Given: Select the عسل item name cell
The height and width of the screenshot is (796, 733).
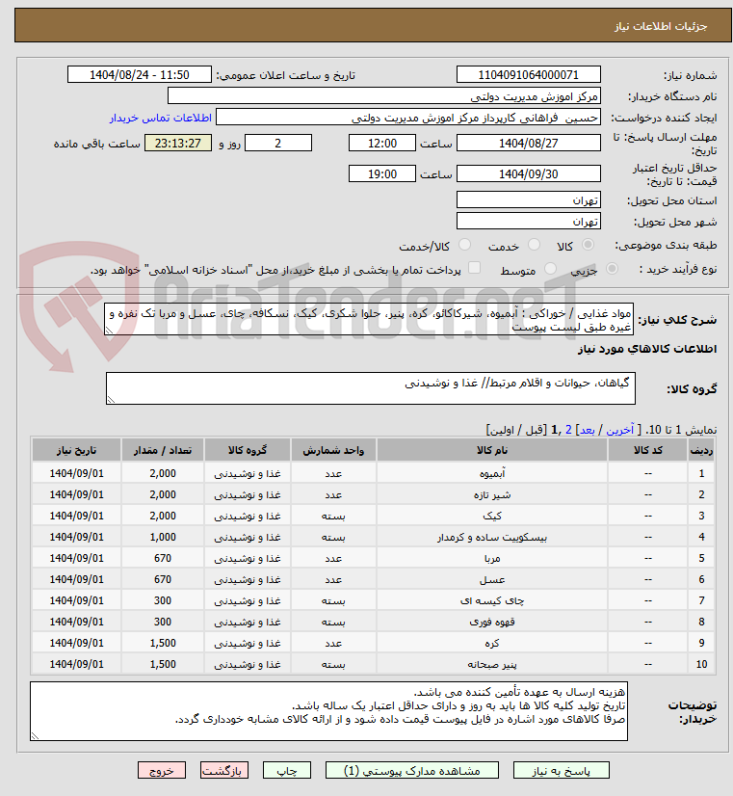Looking at the screenshot, I should [492, 579].
